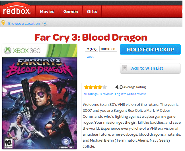The height and width of the screenshot is (151, 185).
Task: Click the redbox logo
Action: pos(17,11)
